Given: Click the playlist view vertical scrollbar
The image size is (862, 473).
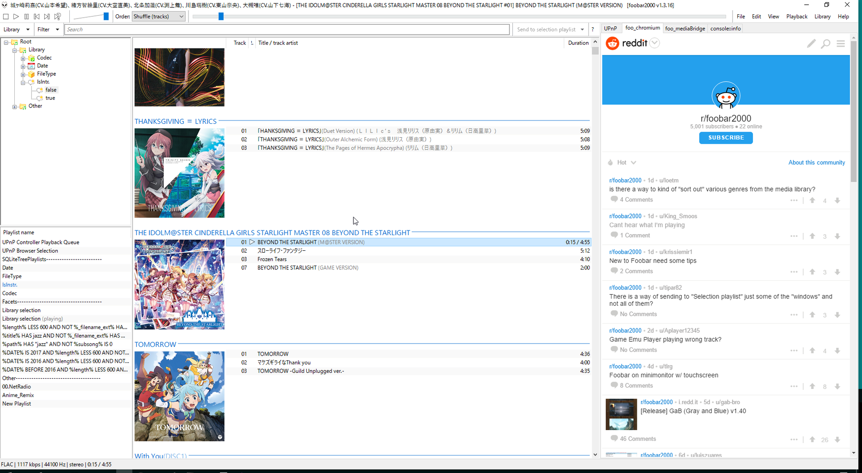Looking at the screenshot, I should pos(595,249).
